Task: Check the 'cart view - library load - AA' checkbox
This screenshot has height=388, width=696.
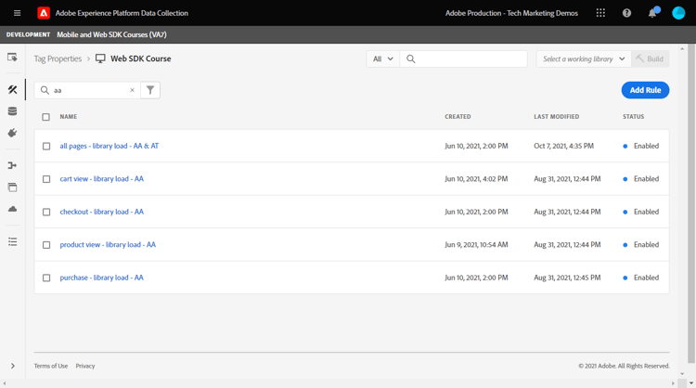Action: coord(46,179)
